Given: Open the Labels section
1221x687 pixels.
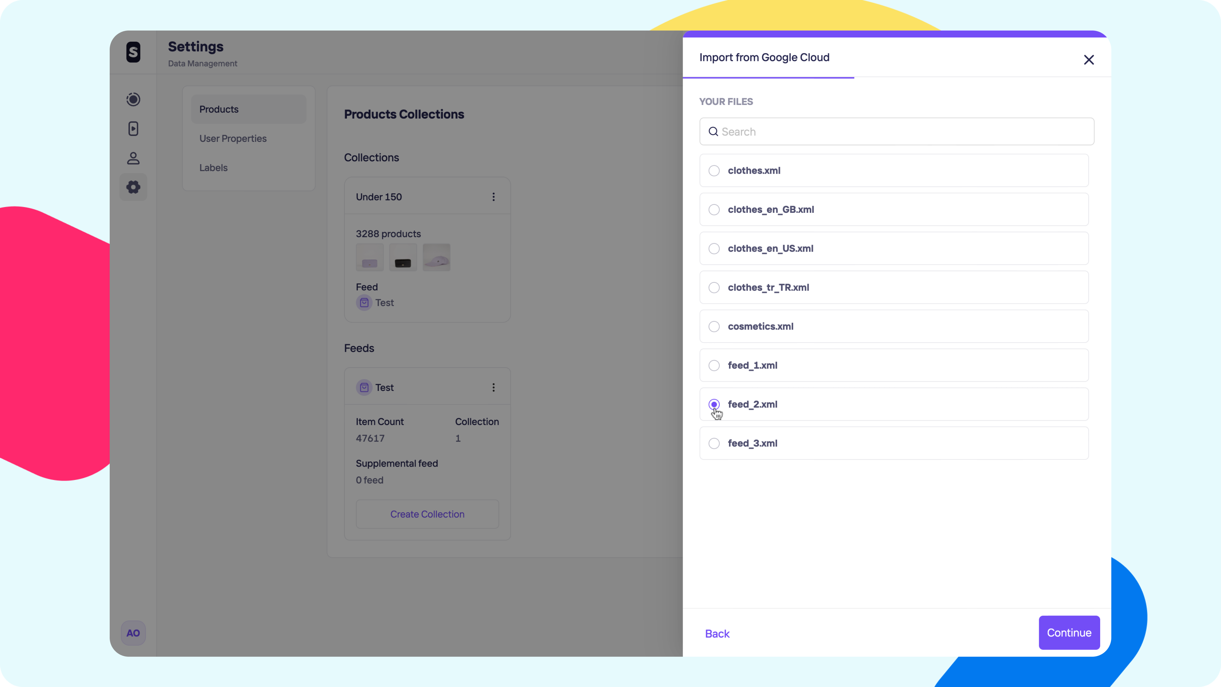Looking at the screenshot, I should point(213,168).
